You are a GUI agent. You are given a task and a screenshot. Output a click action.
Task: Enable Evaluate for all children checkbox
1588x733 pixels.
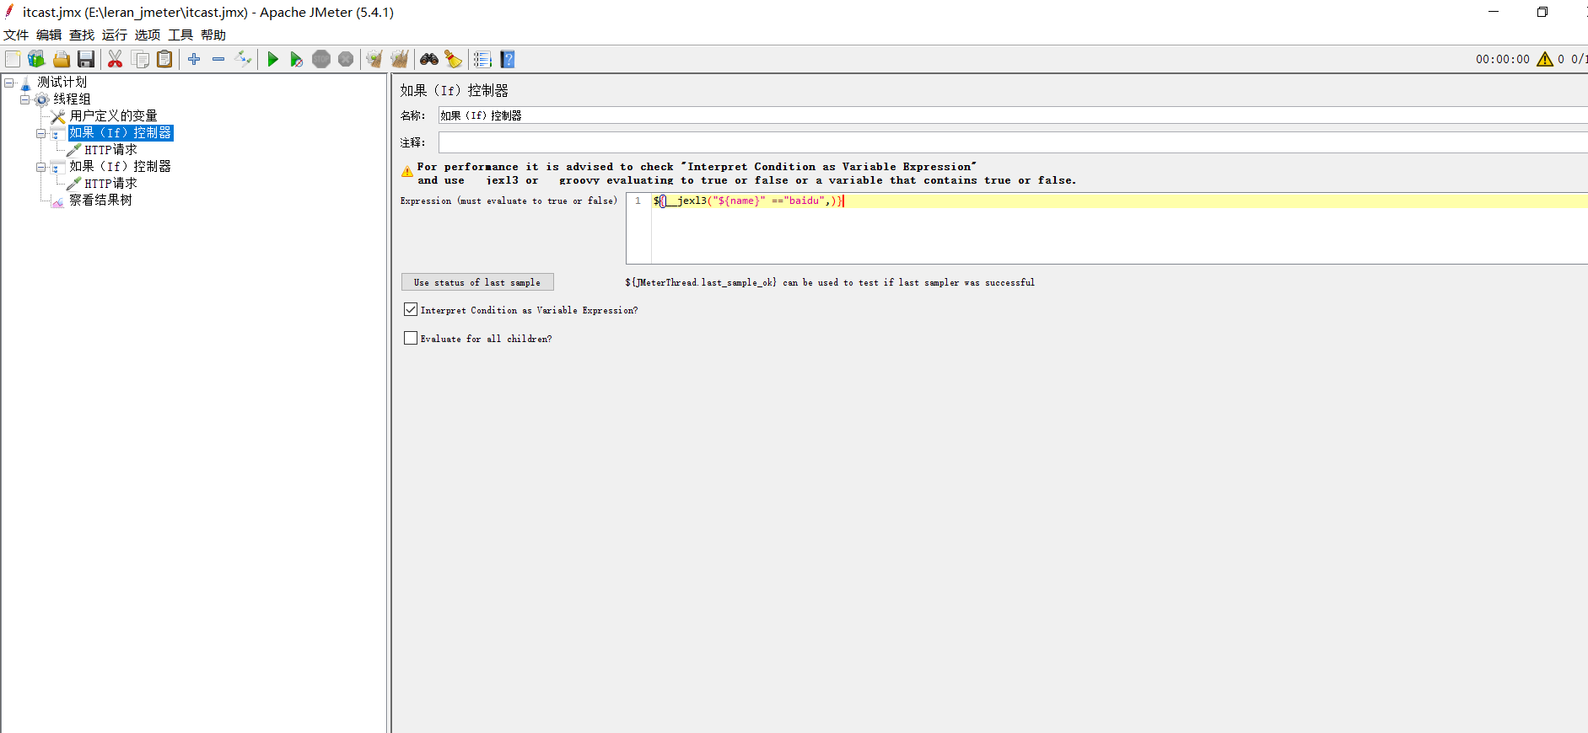pos(411,338)
